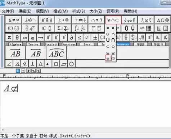The image size is (171, 139).
Task: Open the 大小(Z) menu
Action: [x=96, y=11]
